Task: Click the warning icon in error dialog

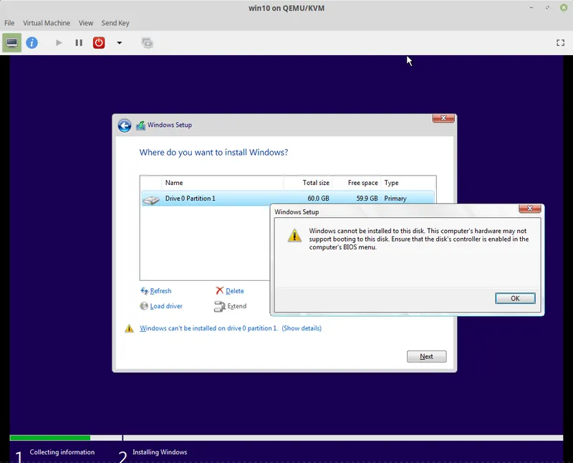Action: [294, 236]
